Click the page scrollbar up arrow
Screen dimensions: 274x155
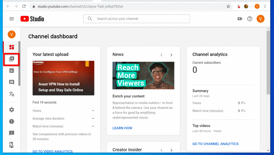tap(269, 29)
